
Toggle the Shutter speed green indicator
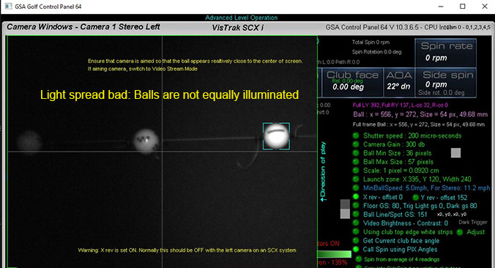[356, 135]
